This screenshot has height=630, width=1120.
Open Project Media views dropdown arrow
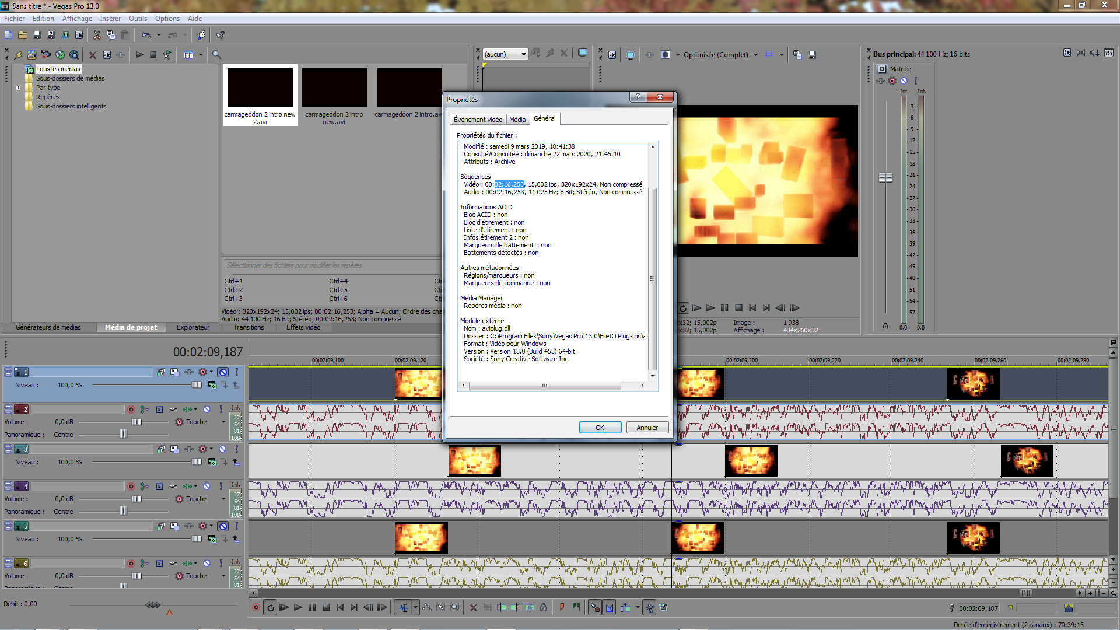point(201,55)
